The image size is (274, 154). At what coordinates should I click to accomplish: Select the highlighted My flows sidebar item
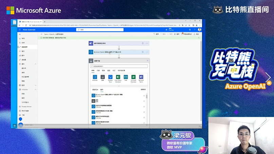28,47
